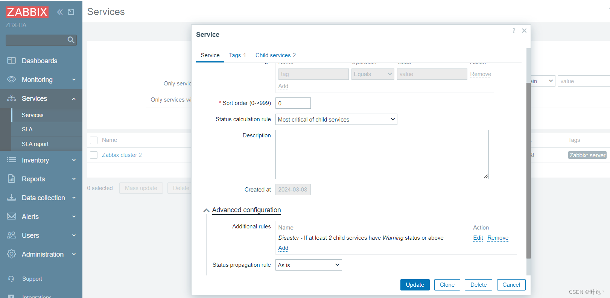This screenshot has width=610, height=298.
Task: Expand the Users menu chevron
Action: [x=74, y=235]
